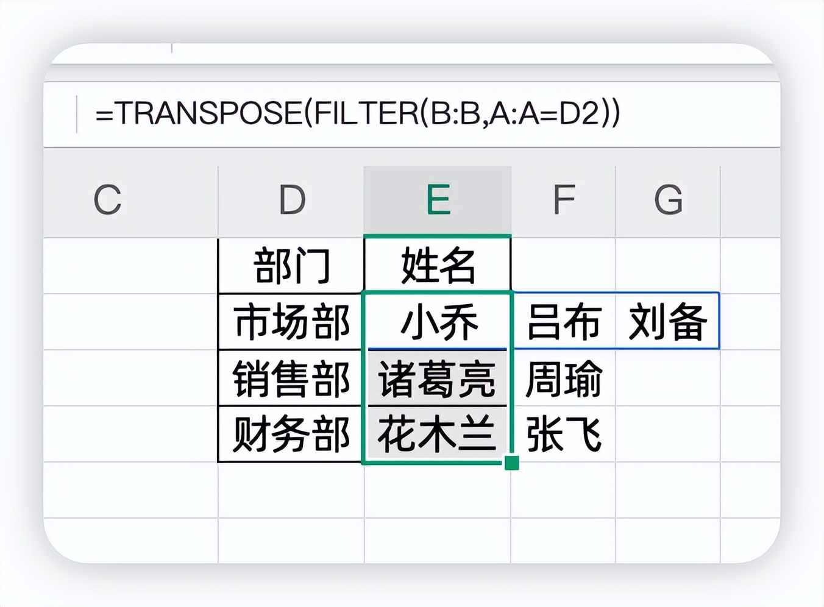Image resolution: width=824 pixels, height=607 pixels.
Task: Select column F header
Action: [563, 200]
